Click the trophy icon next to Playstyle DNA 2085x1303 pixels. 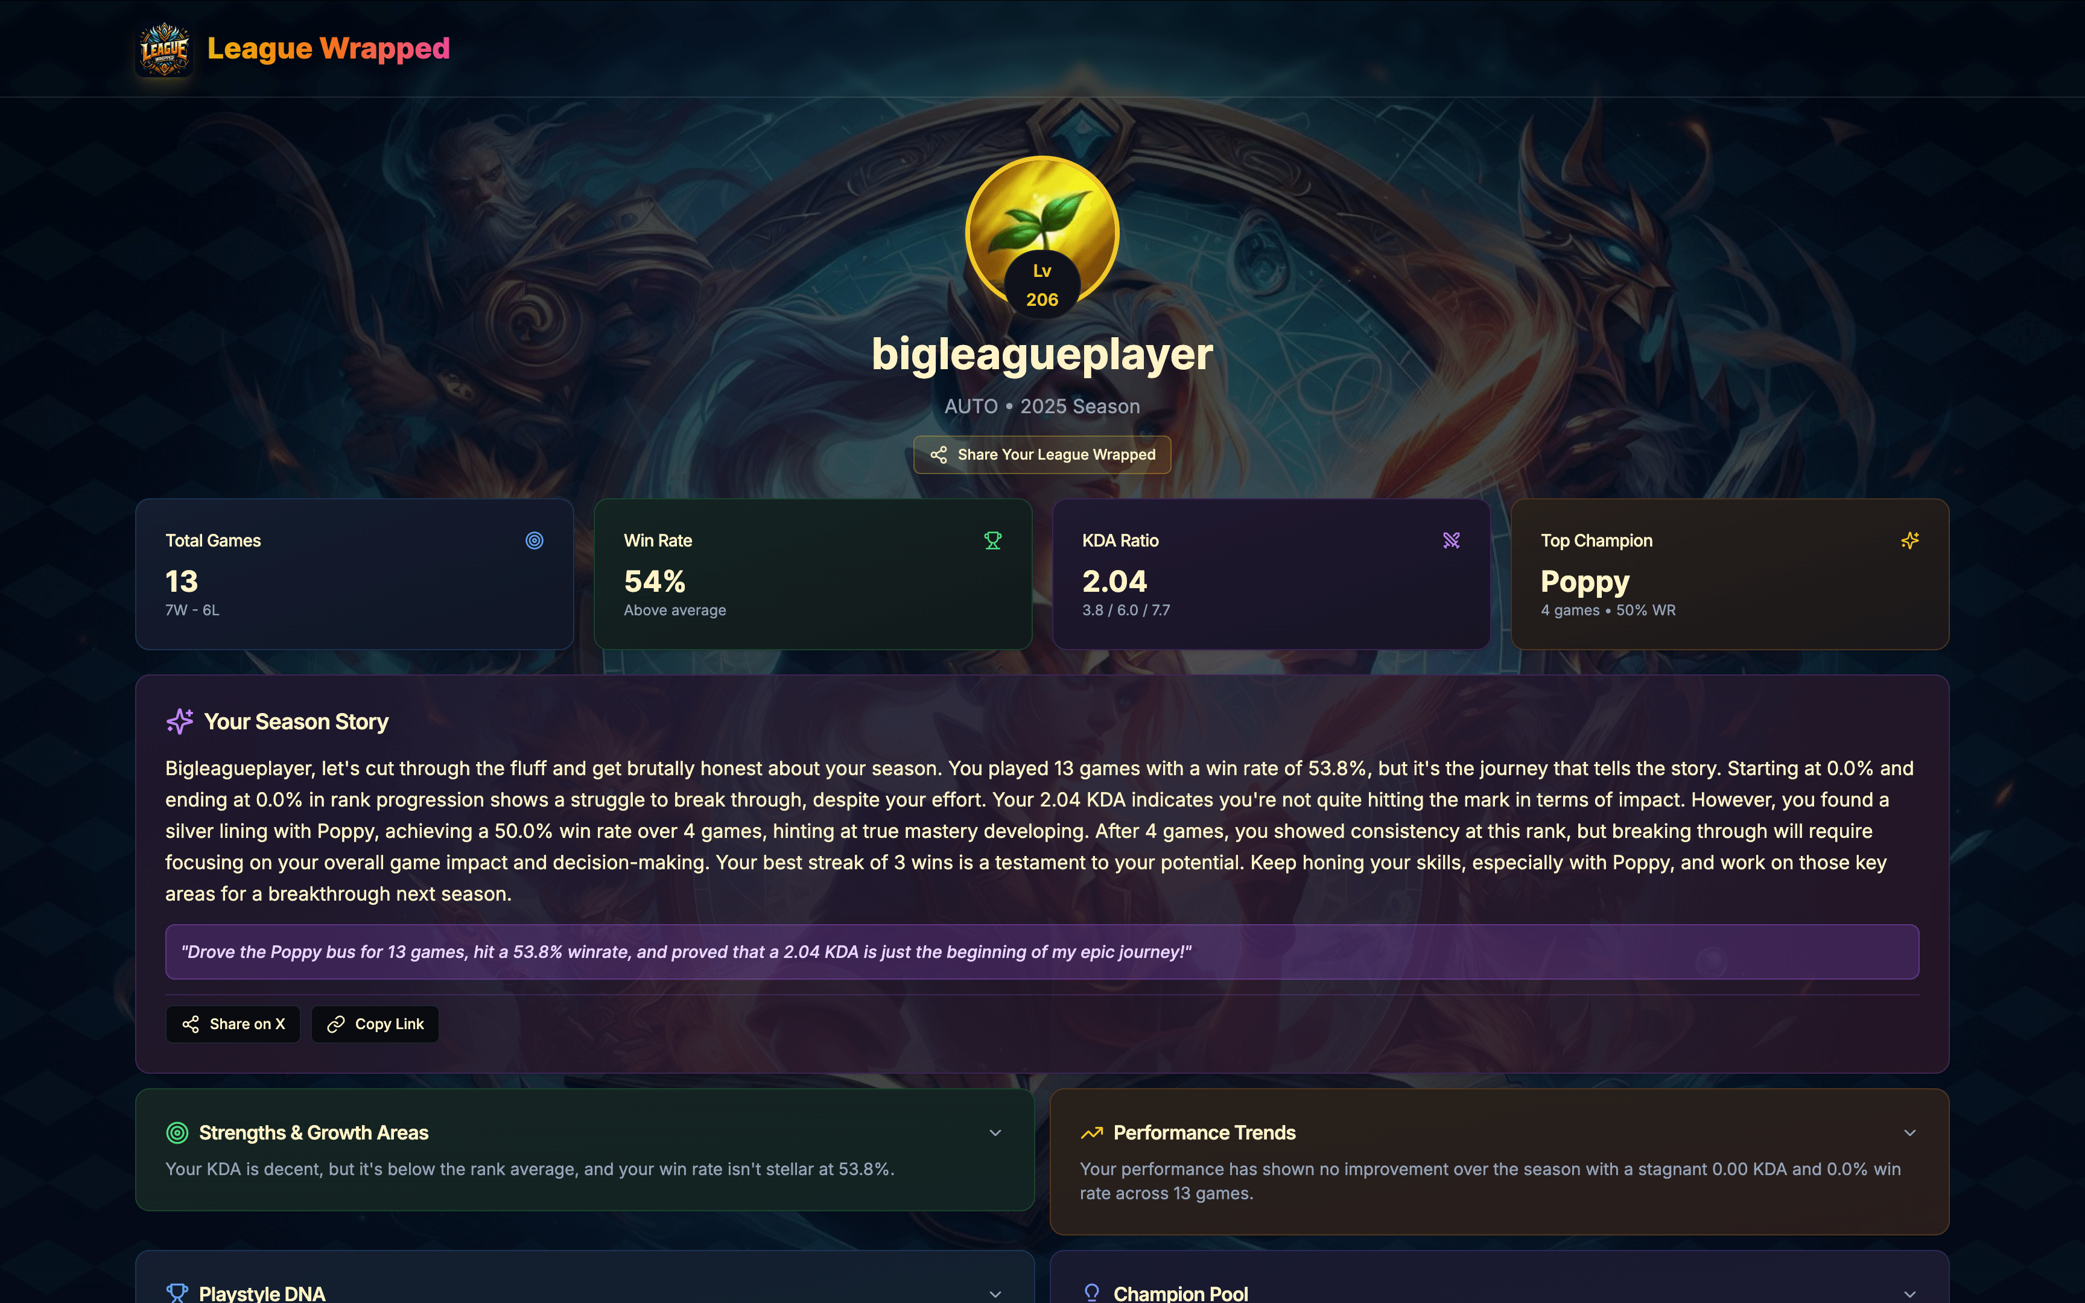click(x=177, y=1293)
